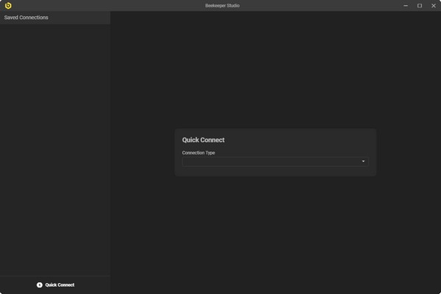Click the Connection Type field label
This screenshot has width=441, height=294.
[198, 153]
